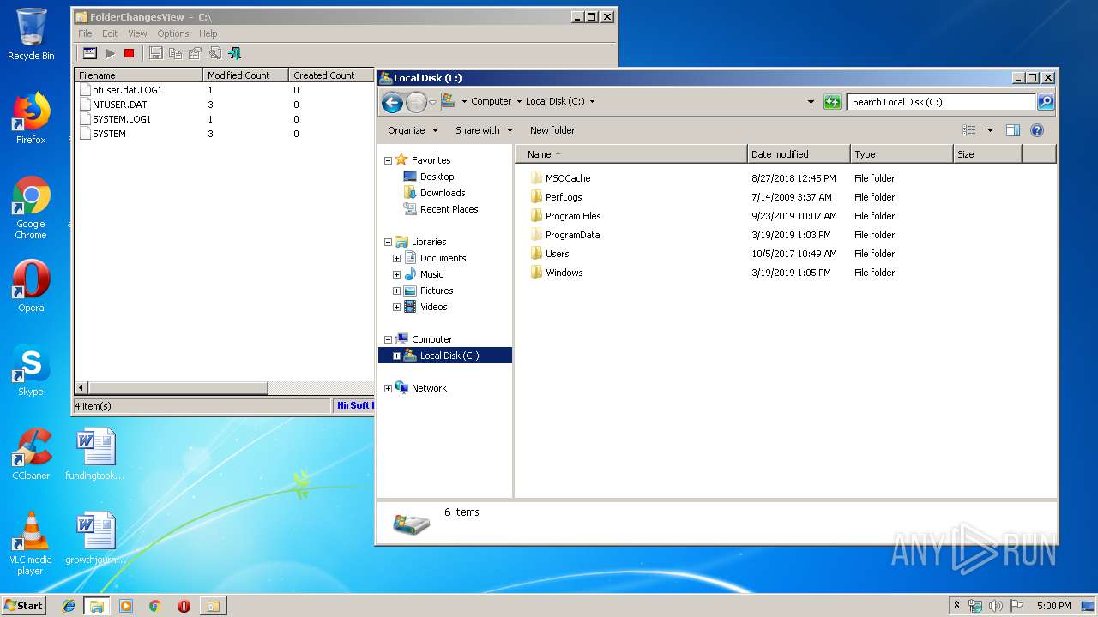Sort by the Name column header

coord(631,154)
